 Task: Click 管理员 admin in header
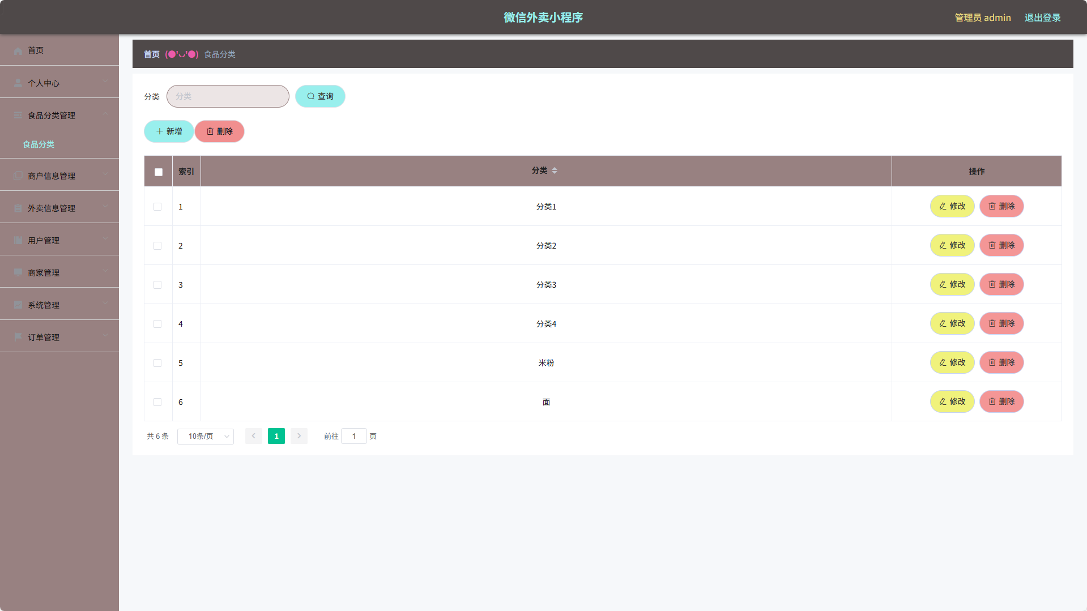[983, 18]
